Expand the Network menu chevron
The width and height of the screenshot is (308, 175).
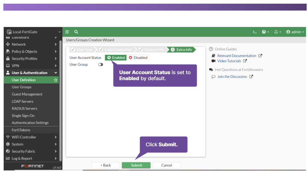point(56,44)
